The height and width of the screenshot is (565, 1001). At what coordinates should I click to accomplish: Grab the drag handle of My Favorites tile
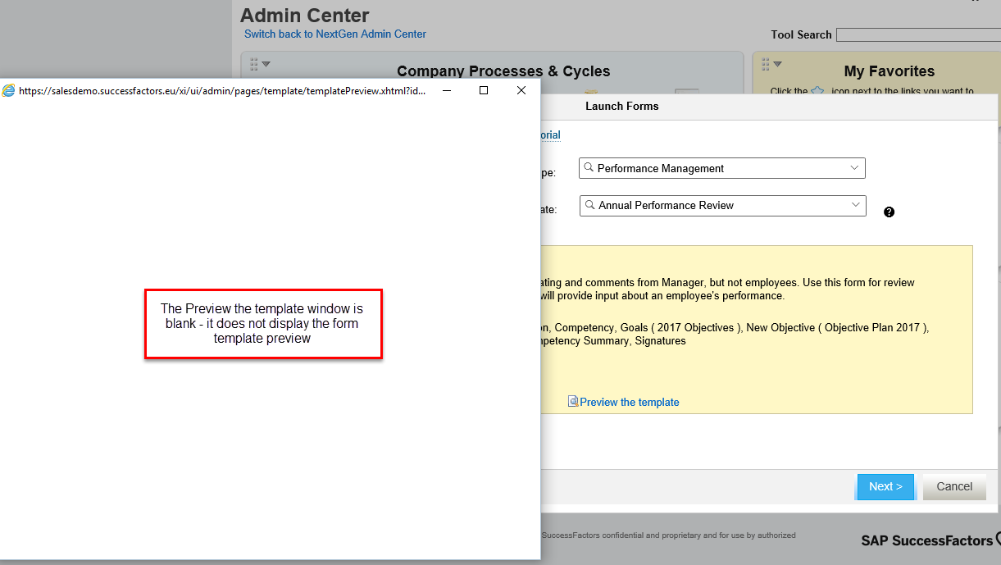766,64
